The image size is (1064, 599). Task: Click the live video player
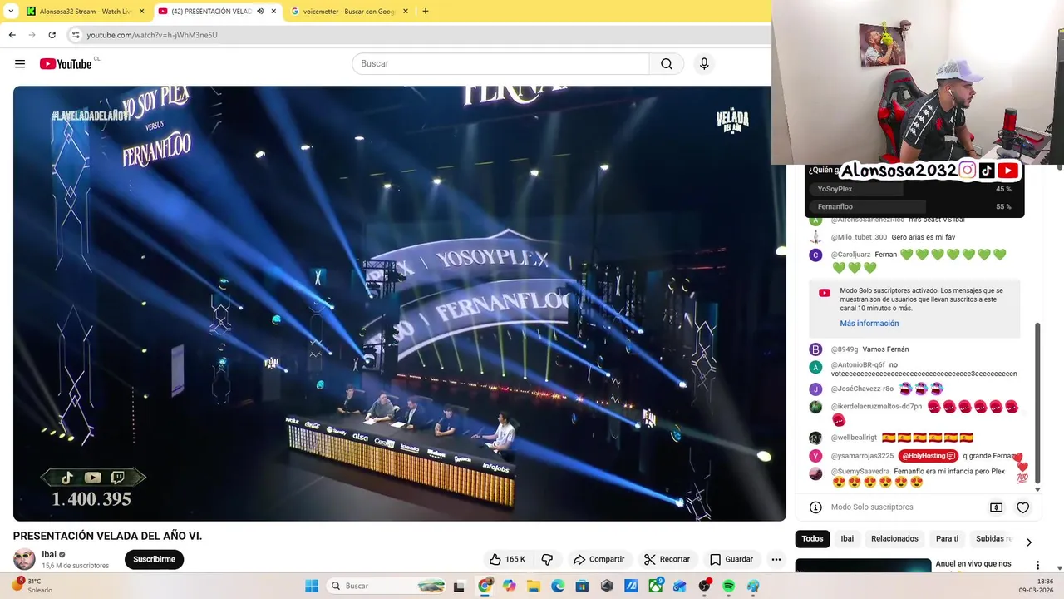pos(399,304)
